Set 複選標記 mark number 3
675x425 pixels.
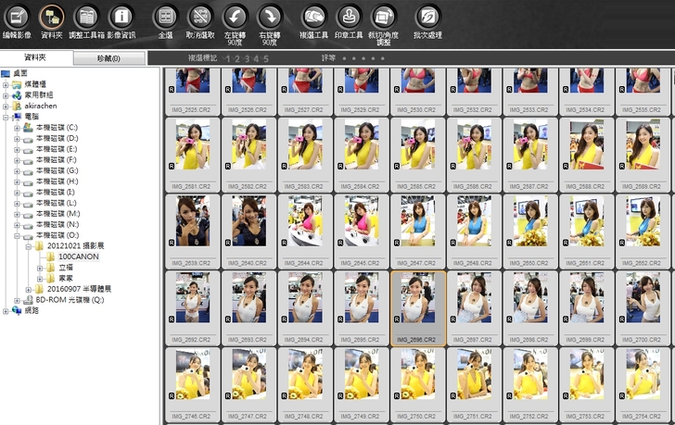pyautogui.click(x=246, y=58)
